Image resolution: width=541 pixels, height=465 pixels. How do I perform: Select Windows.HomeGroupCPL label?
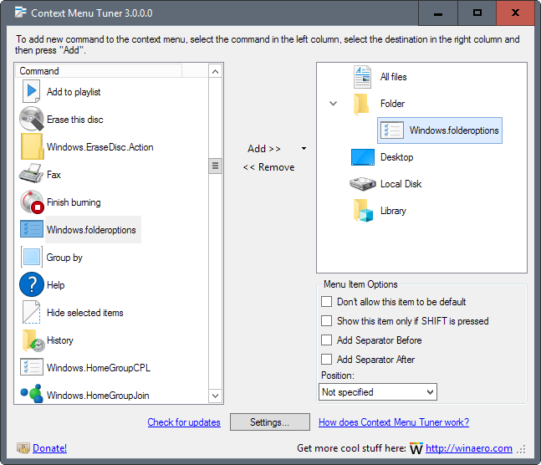[99, 368]
